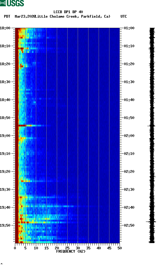Select the title text 'LCCB DP1 BP 40'

point(68,12)
